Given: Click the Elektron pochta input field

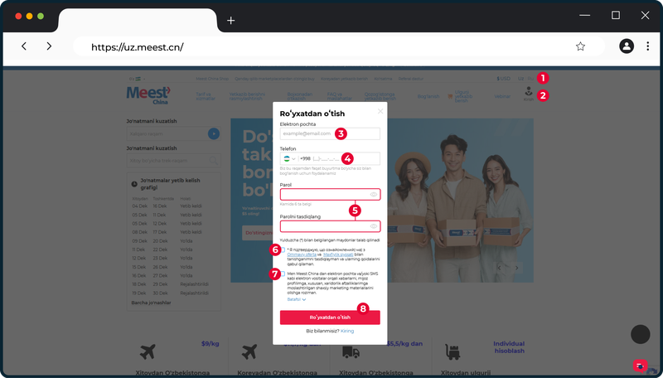Looking at the screenshot, I should (330, 133).
